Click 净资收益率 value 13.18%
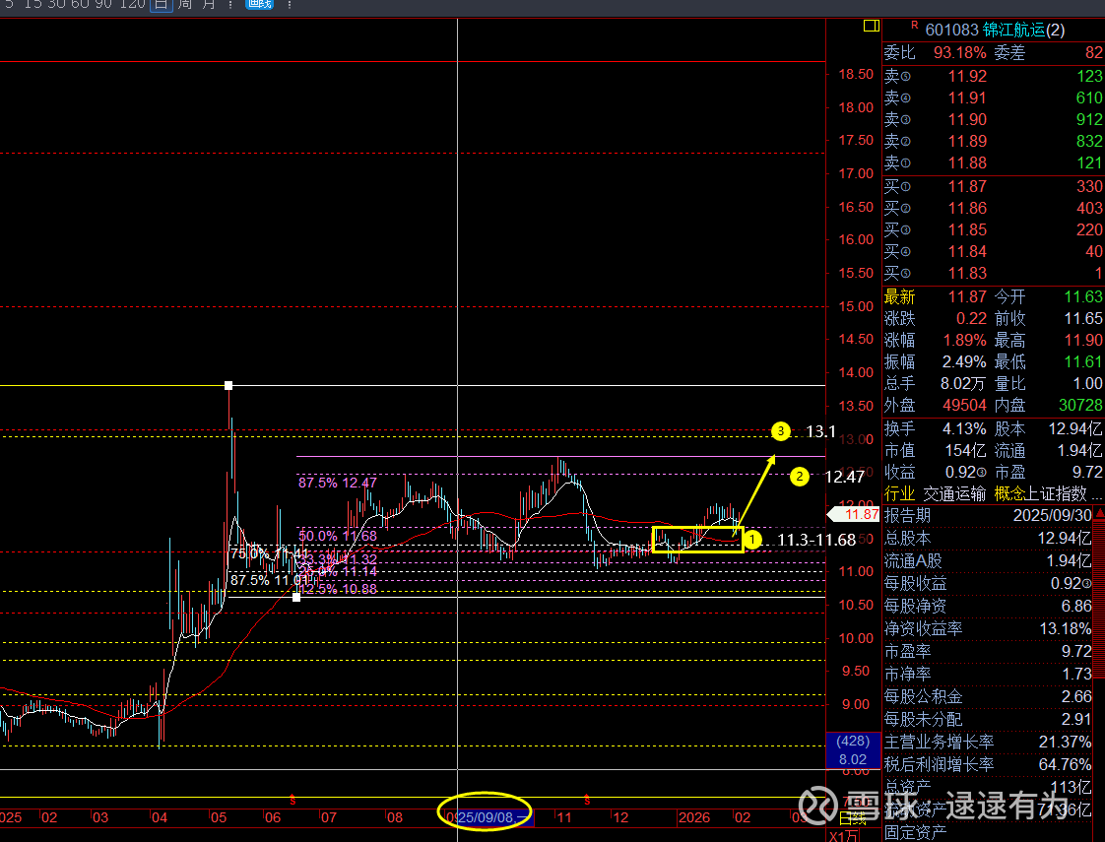The width and height of the screenshot is (1105, 842). point(1066,629)
